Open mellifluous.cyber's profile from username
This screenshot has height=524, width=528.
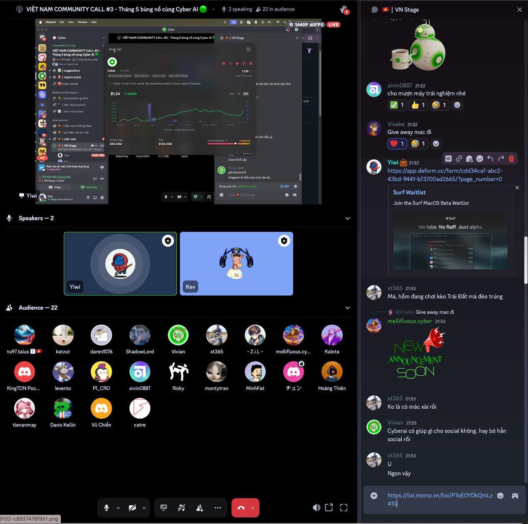pyautogui.click(x=410, y=321)
